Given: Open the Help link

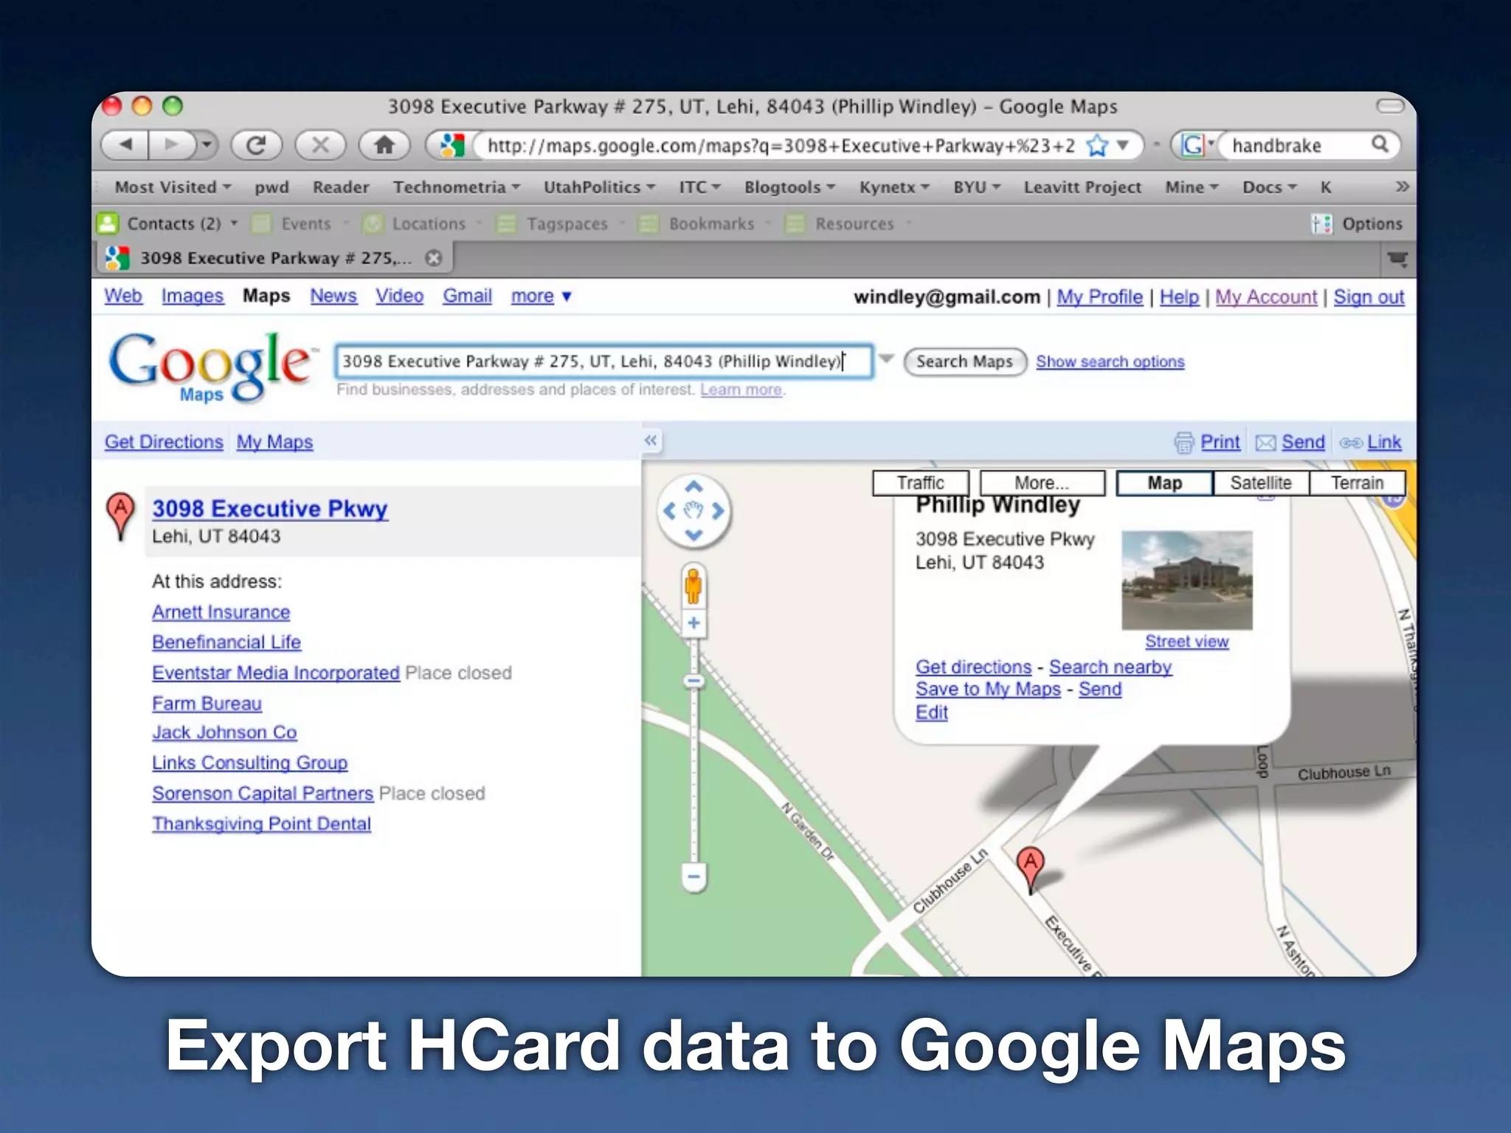Looking at the screenshot, I should click(x=1179, y=297).
